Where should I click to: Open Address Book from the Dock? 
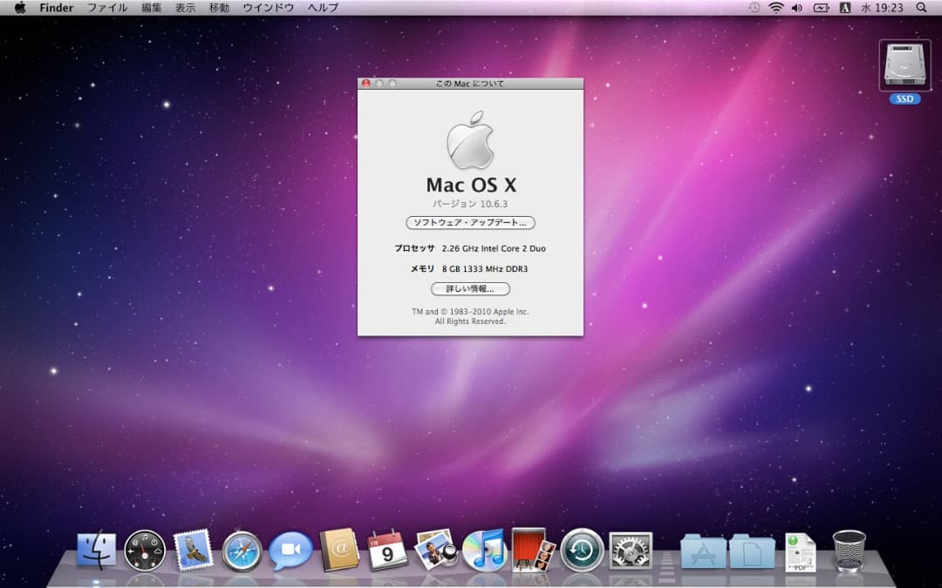pyautogui.click(x=339, y=551)
